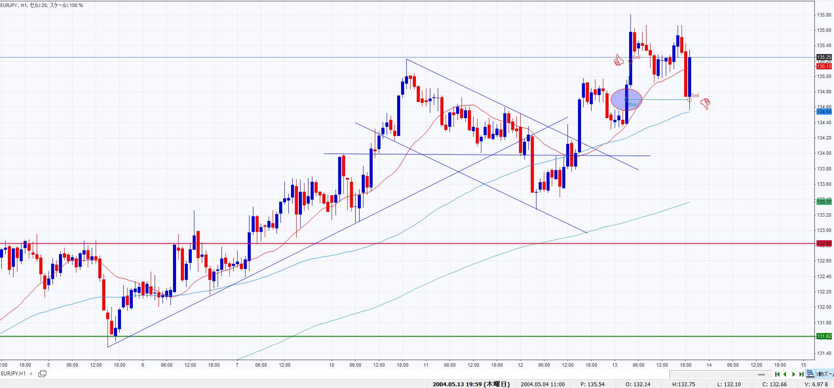Toggle the auto zoom chart icon
The height and width of the screenshot is (388, 834).
click(x=810, y=374)
